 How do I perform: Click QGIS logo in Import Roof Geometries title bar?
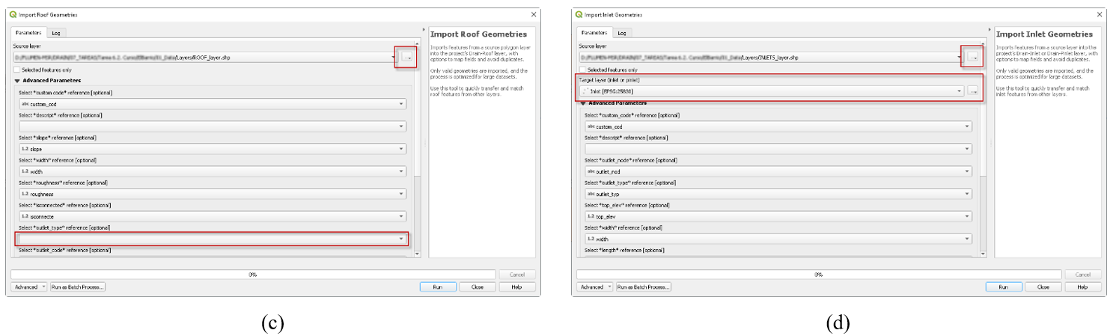point(13,14)
